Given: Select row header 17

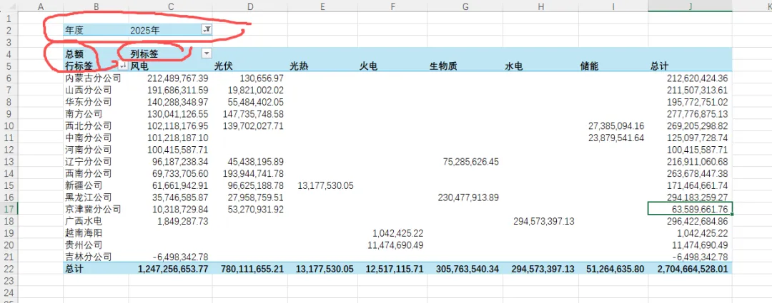Looking at the screenshot, I should tap(9, 209).
